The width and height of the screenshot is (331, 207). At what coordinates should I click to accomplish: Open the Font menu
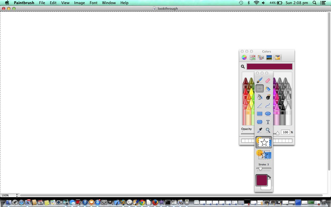point(93,3)
